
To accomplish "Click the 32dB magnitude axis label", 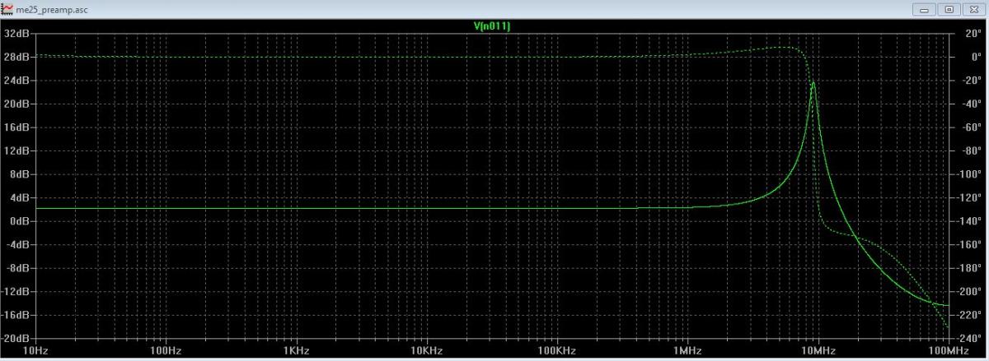I will coord(18,34).
